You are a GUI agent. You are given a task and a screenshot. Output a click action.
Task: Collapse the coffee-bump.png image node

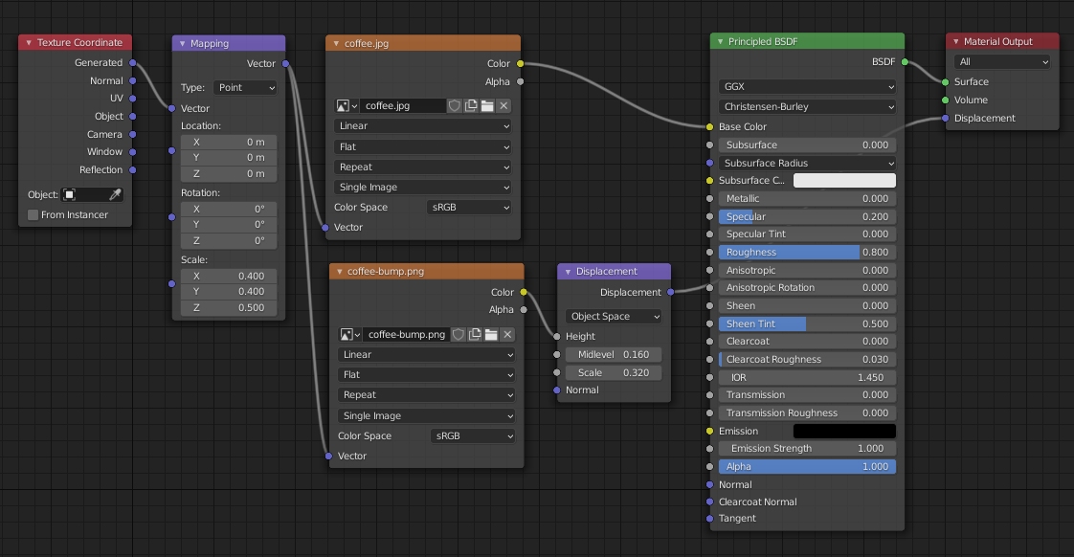pyautogui.click(x=339, y=271)
